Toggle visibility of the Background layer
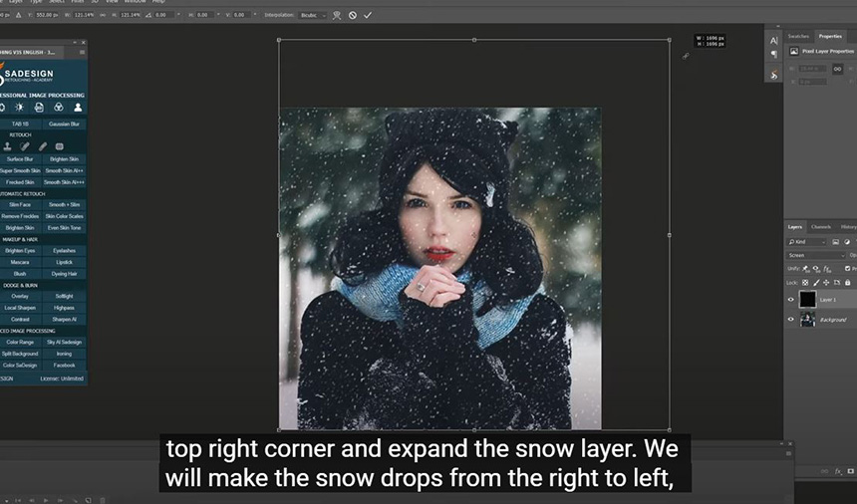This screenshot has height=504, width=857. pyautogui.click(x=791, y=320)
